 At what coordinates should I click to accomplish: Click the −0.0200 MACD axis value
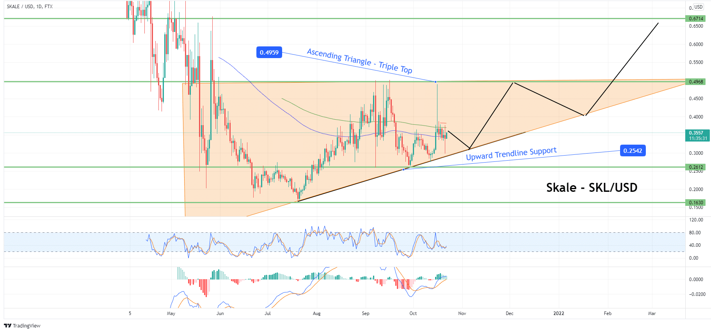click(697, 294)
